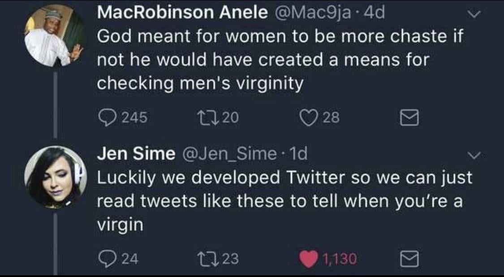Open MacRobinson Anele display name link
Viewport: 504px width, 277px height.
[181, 13]
